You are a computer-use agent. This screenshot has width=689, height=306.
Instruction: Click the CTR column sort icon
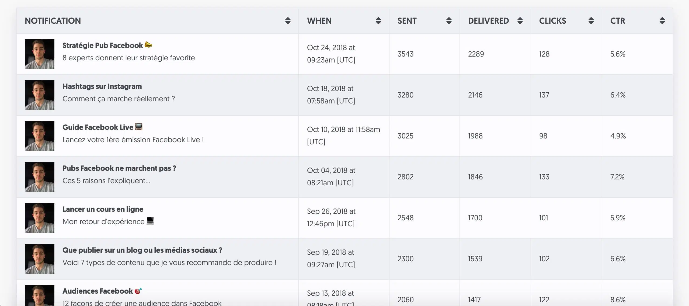pyautogui.click(x=662, y=21)
